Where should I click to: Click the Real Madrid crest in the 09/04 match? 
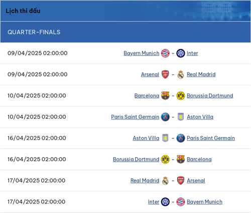[x=181, y=75]
